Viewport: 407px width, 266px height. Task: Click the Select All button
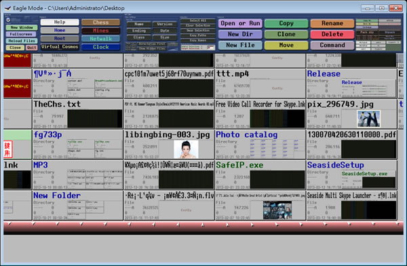coord(198,20)
